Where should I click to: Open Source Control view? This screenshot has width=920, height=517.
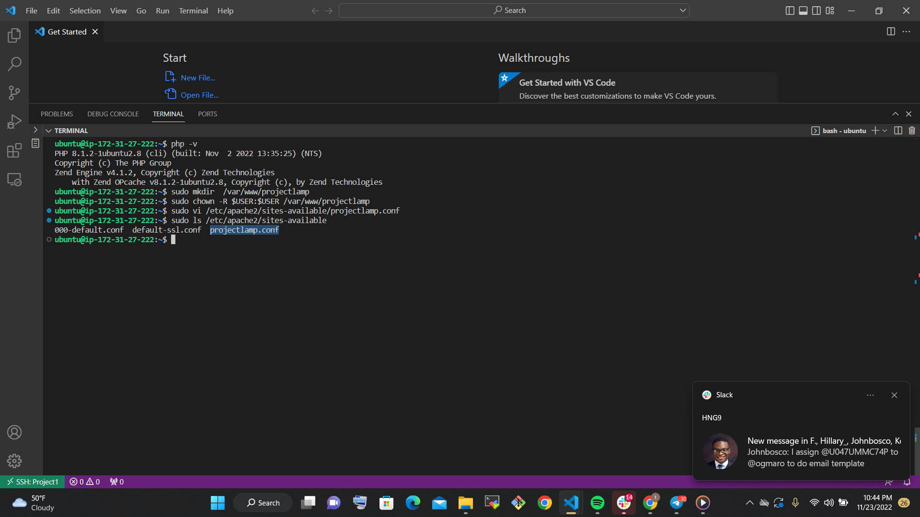[14, 92]
